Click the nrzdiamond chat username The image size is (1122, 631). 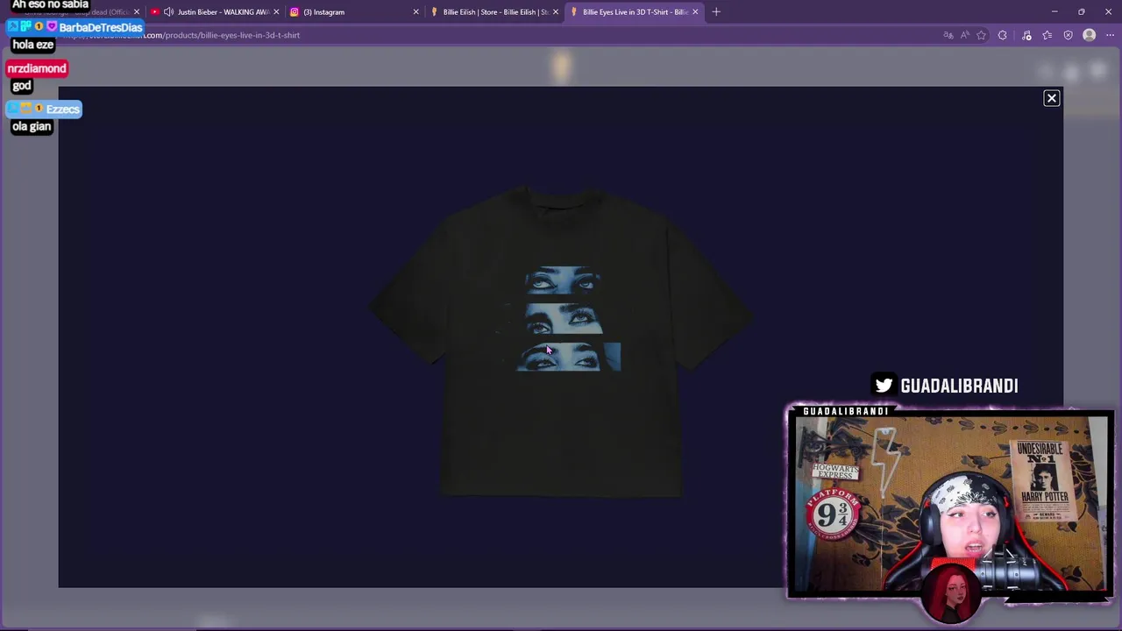tap(37, 68)
